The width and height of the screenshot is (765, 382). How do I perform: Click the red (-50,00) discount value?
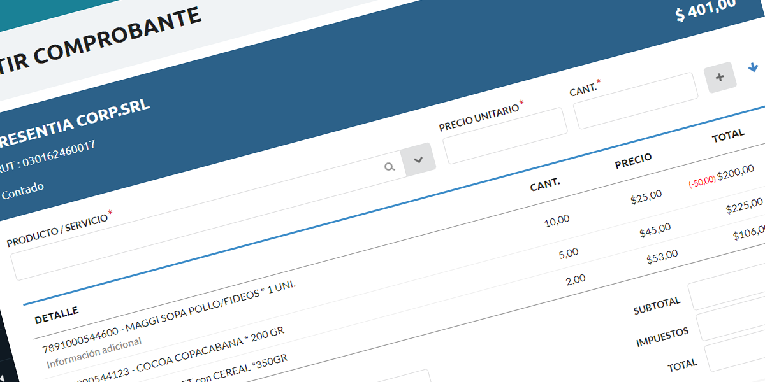702,182
